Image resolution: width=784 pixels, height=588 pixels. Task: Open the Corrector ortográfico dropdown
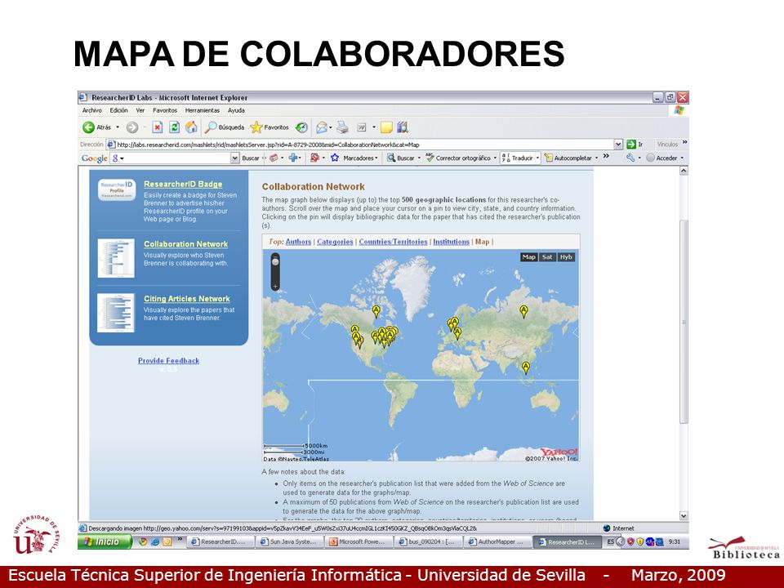click(x=495, y=158)
